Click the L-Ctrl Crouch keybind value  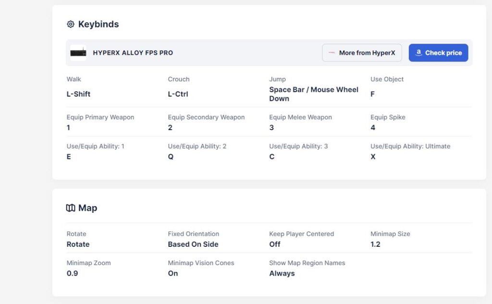click(178, 94)
